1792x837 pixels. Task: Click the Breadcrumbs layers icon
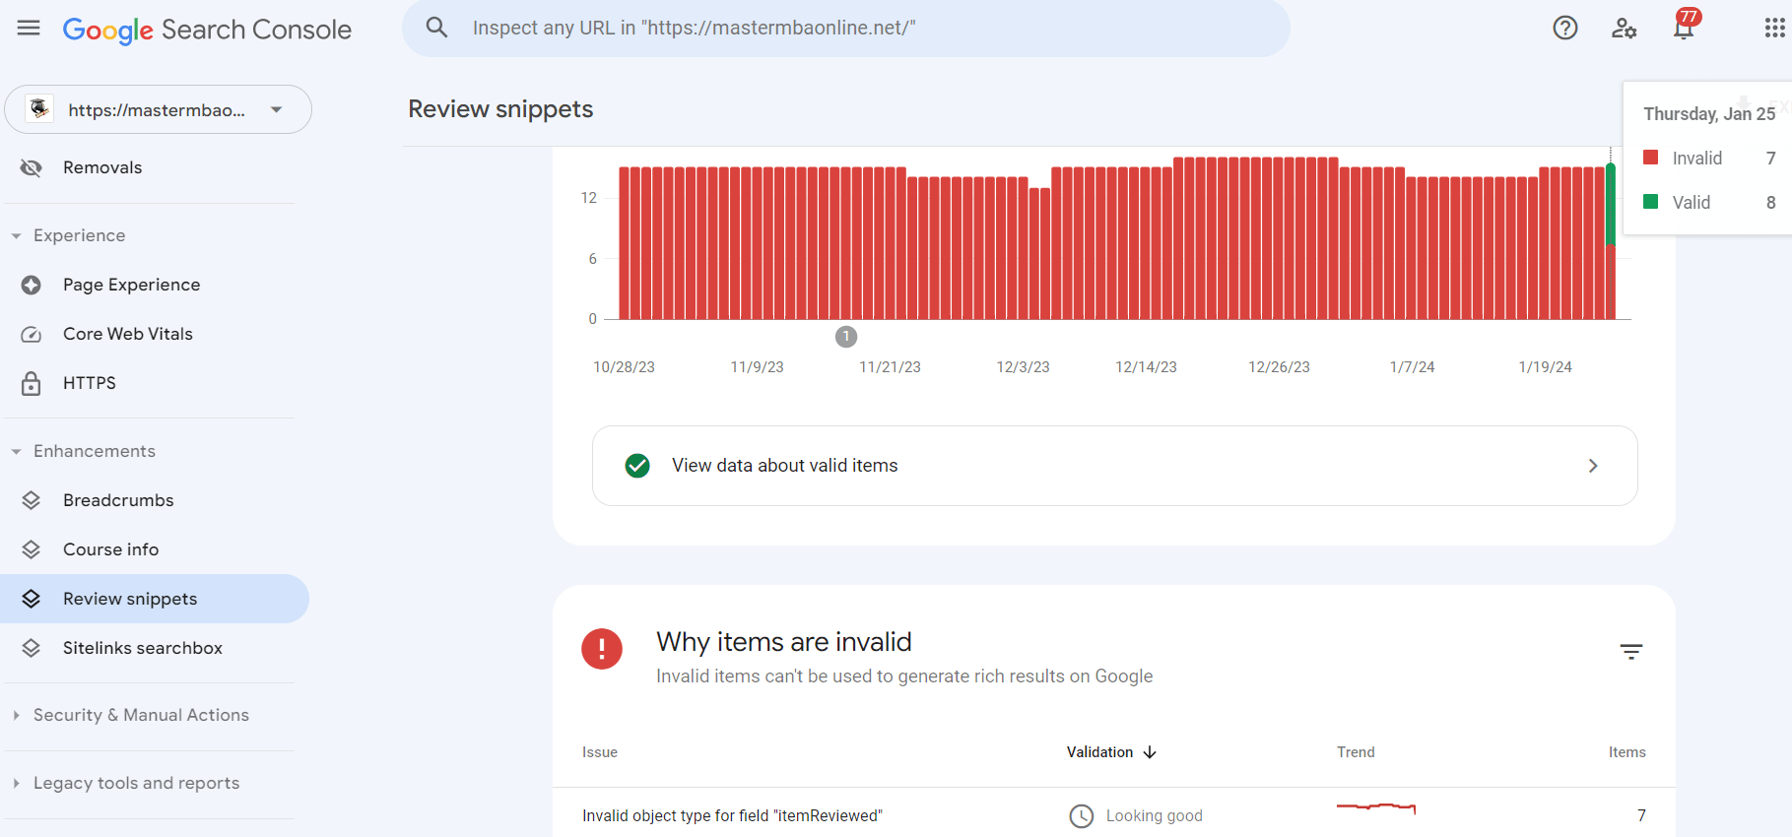32,500
